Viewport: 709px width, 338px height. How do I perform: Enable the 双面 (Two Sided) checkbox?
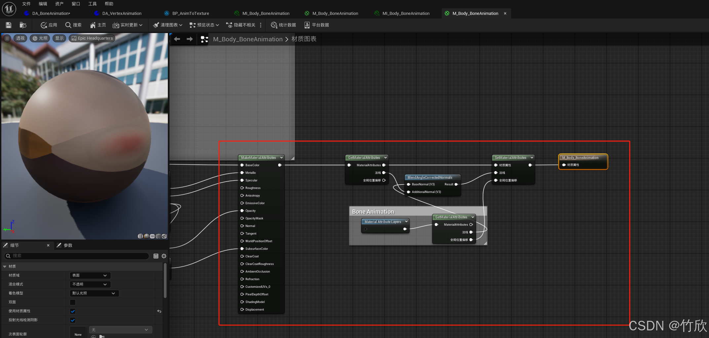click(x=72, y=302)
